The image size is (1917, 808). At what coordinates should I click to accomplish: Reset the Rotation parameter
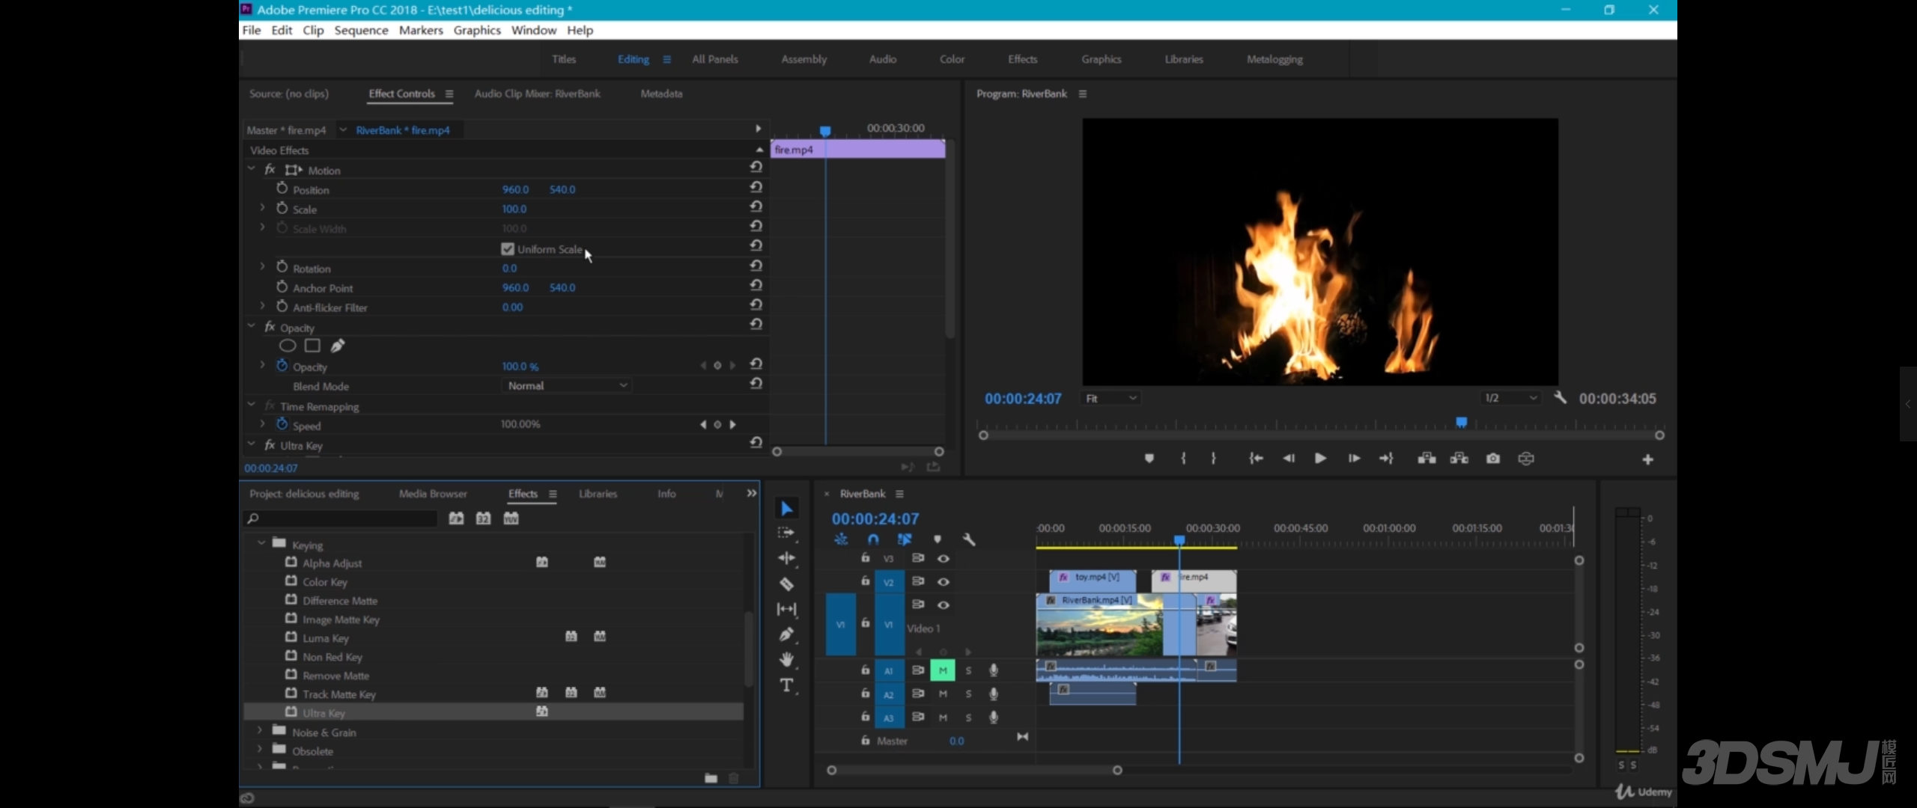coord(756,266)
